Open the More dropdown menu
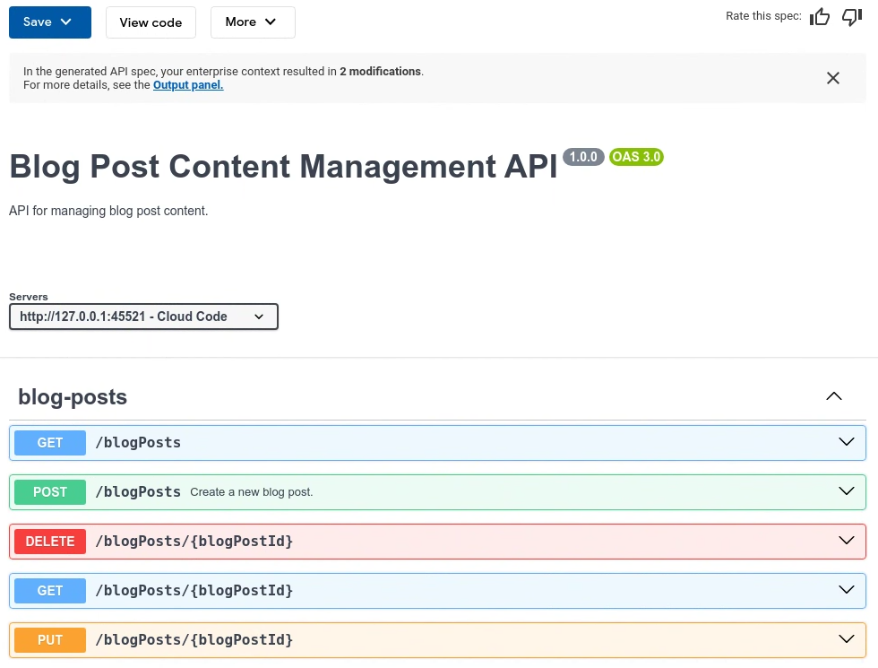Screen dimensions: 878x668 [x=253, y=22]
